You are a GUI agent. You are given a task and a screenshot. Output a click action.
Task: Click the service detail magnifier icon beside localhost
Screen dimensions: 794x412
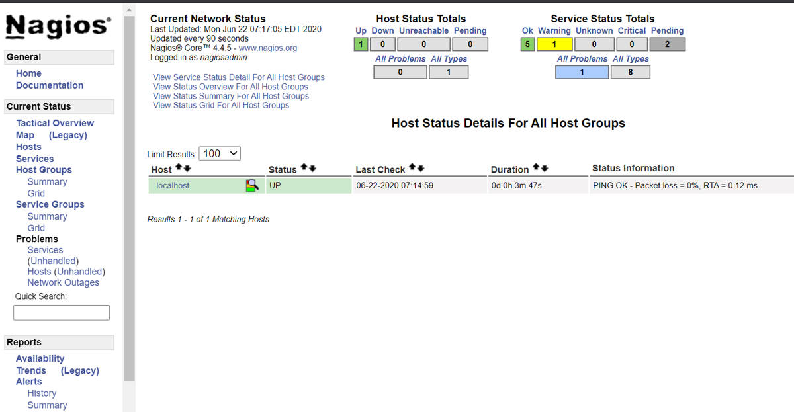251,185
